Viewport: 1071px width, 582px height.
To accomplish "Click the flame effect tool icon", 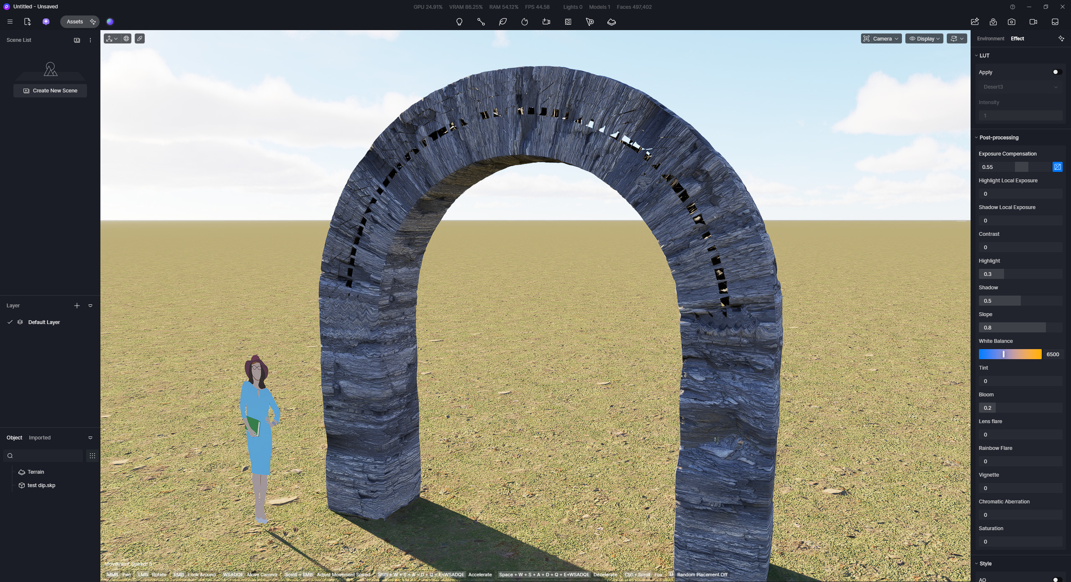I will [525, 22].
